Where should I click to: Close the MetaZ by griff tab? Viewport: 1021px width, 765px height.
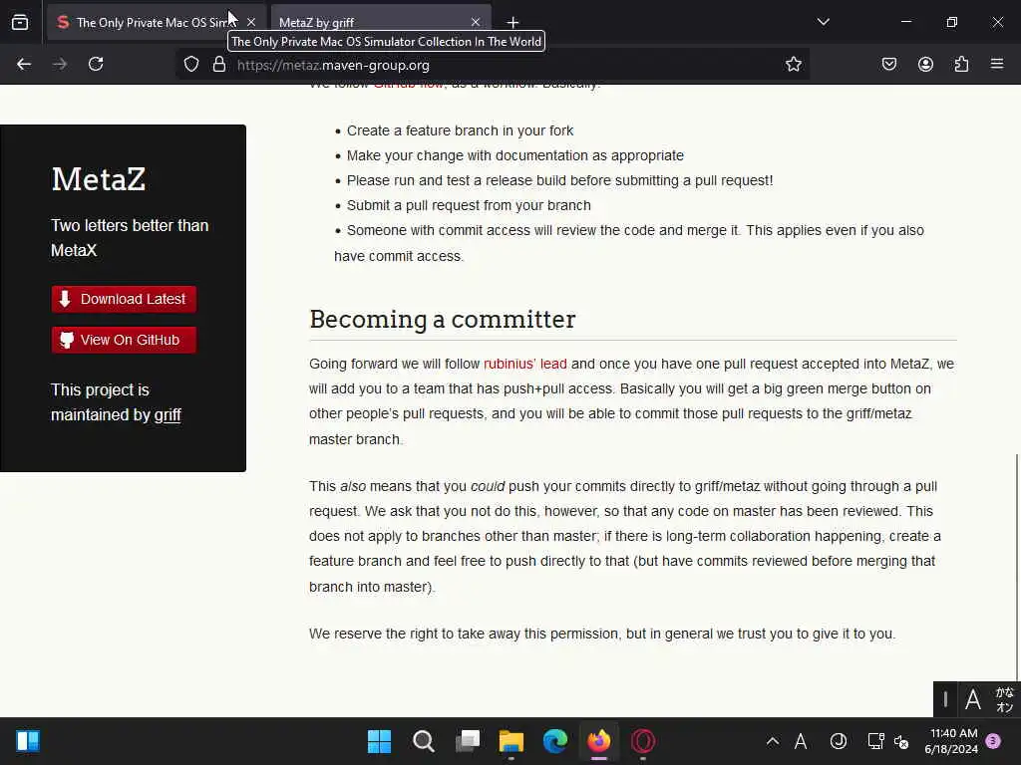click(476, 22)
